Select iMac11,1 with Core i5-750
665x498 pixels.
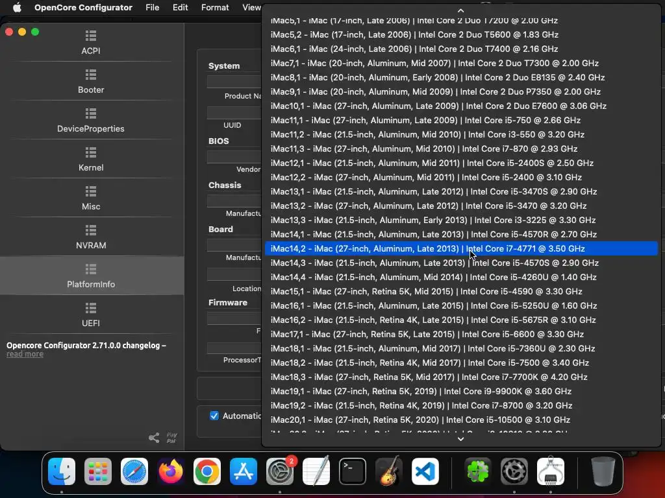[x=461, y=120]
